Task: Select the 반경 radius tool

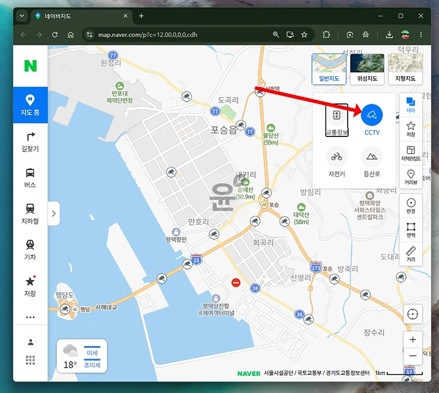Action: click(411, 206)
